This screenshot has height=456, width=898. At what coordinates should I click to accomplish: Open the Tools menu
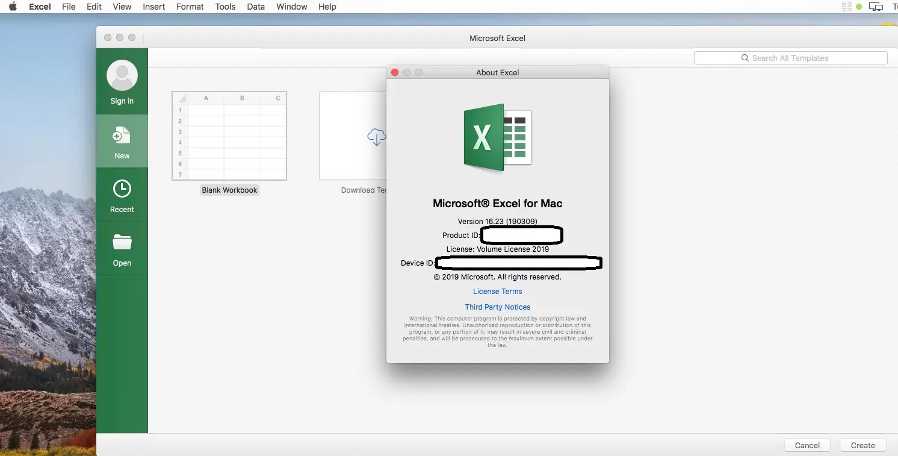(226, 7)
